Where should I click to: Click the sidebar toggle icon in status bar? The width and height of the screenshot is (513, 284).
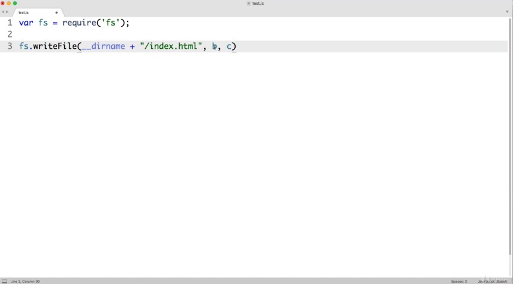pyautogui.click(x=5, y=281)
